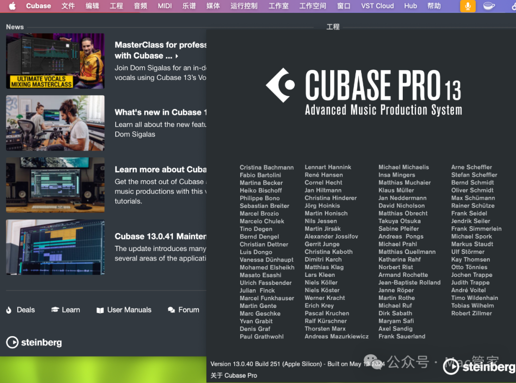The height and width of the screenshot is (383, 516).
Task: Open the MasterClass for professionals headline
Action: tap(161, 50)
